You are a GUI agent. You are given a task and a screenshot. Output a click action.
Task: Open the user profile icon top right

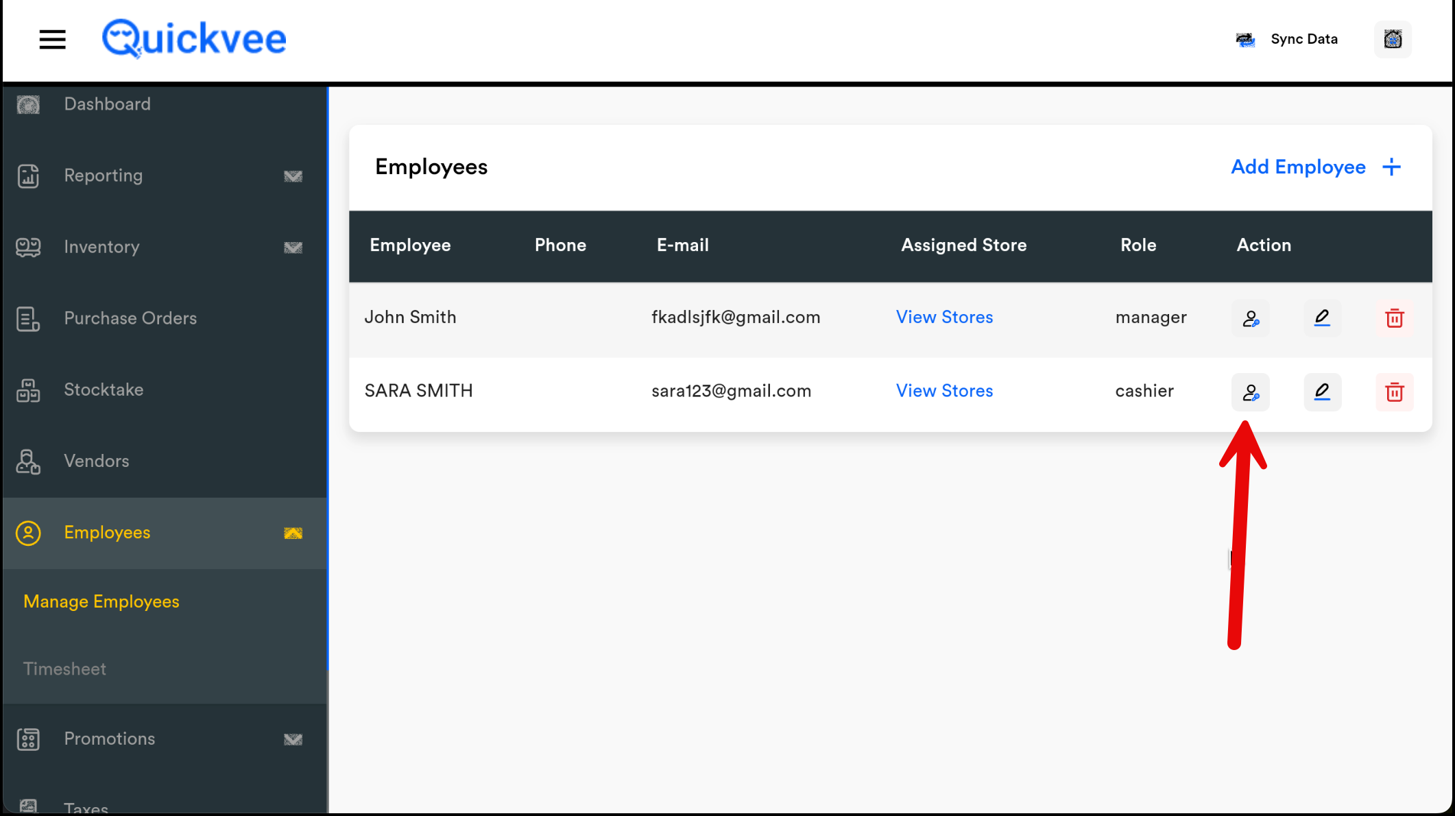pos(1393,39)
